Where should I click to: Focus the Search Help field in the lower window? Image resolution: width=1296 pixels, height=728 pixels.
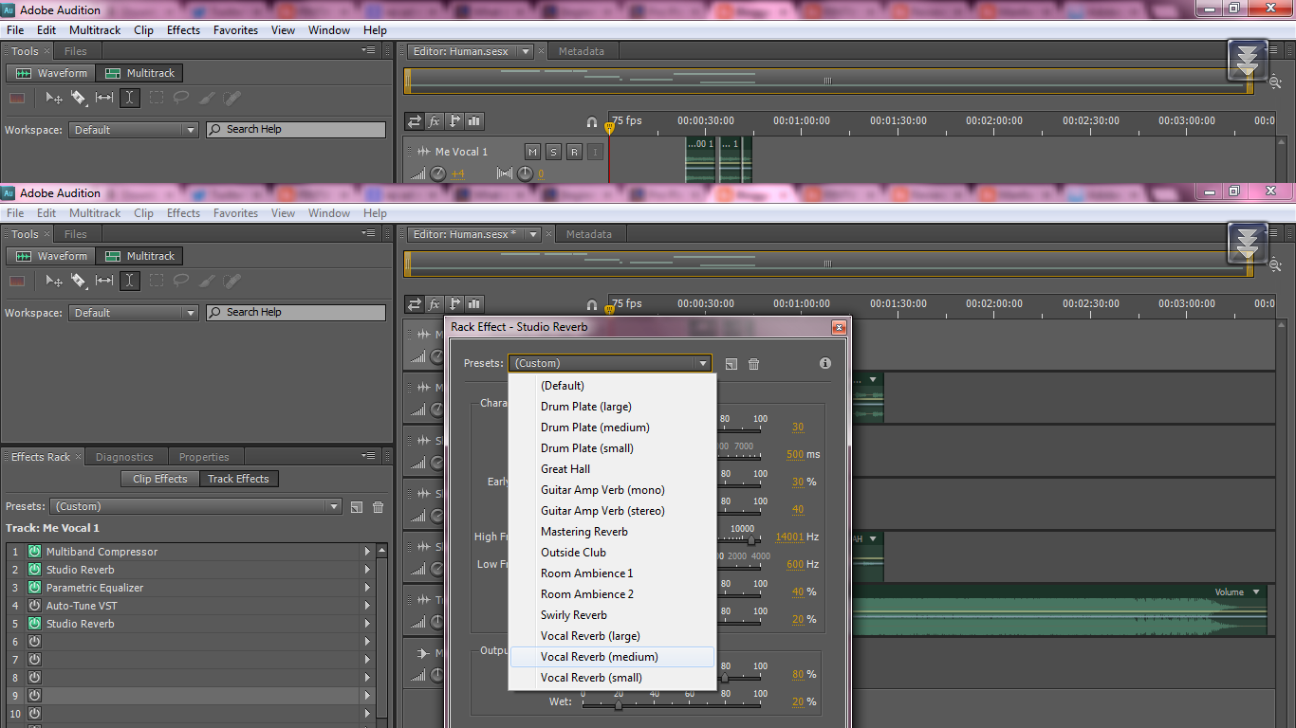pyautogui.click(x=296, y=313)
